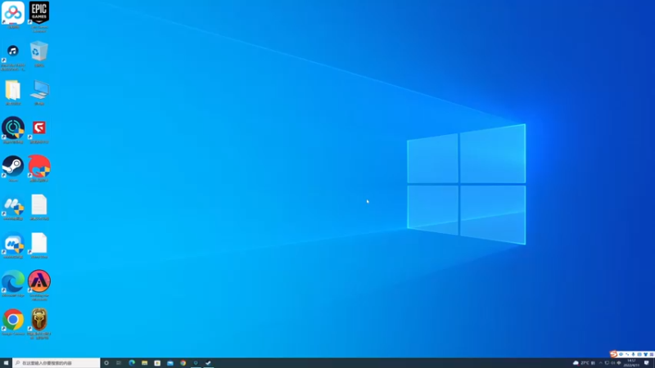Open the taskbar clock and calendar
The width and height of the screenshot is (655, 368).
tap(631, 363)
